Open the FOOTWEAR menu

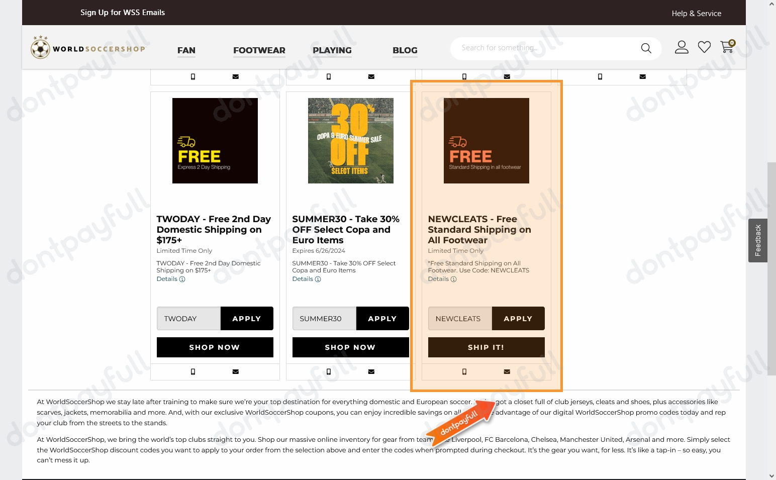(x=259, y=50)
